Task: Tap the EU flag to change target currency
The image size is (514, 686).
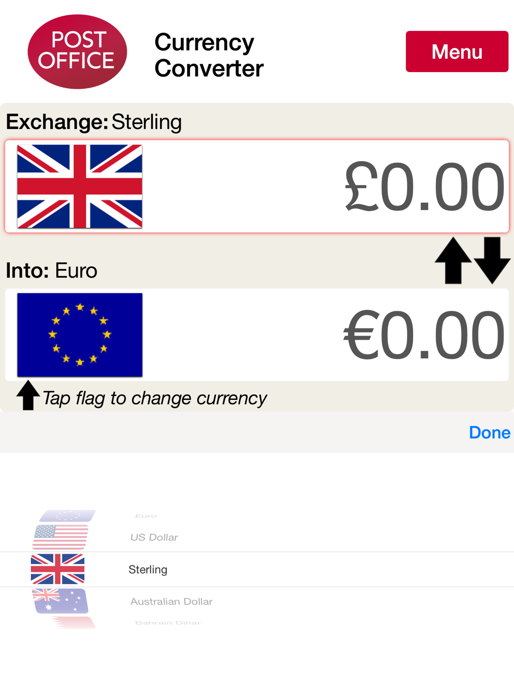Action: click(80, 335)
